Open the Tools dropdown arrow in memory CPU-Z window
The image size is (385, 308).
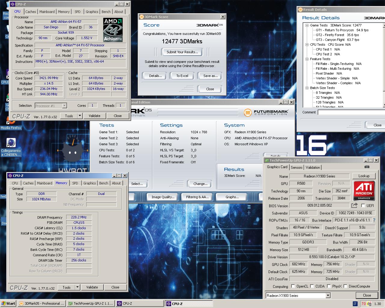pyautogui.click(x=77, y=287)
